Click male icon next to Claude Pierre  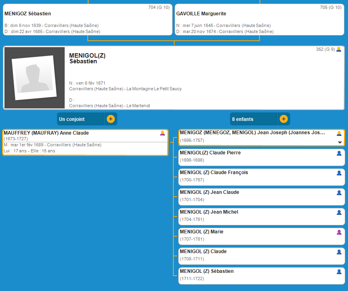pos(339,154)
